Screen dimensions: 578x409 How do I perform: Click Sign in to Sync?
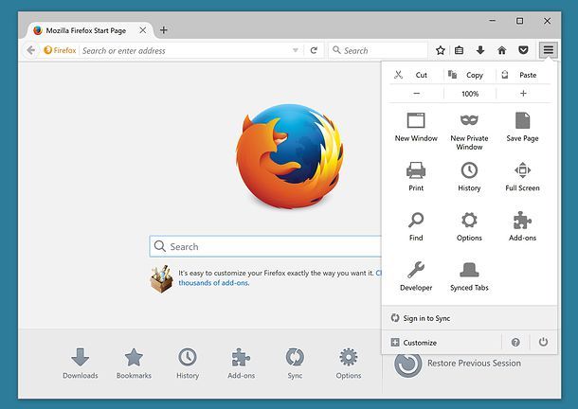point(469,318)
